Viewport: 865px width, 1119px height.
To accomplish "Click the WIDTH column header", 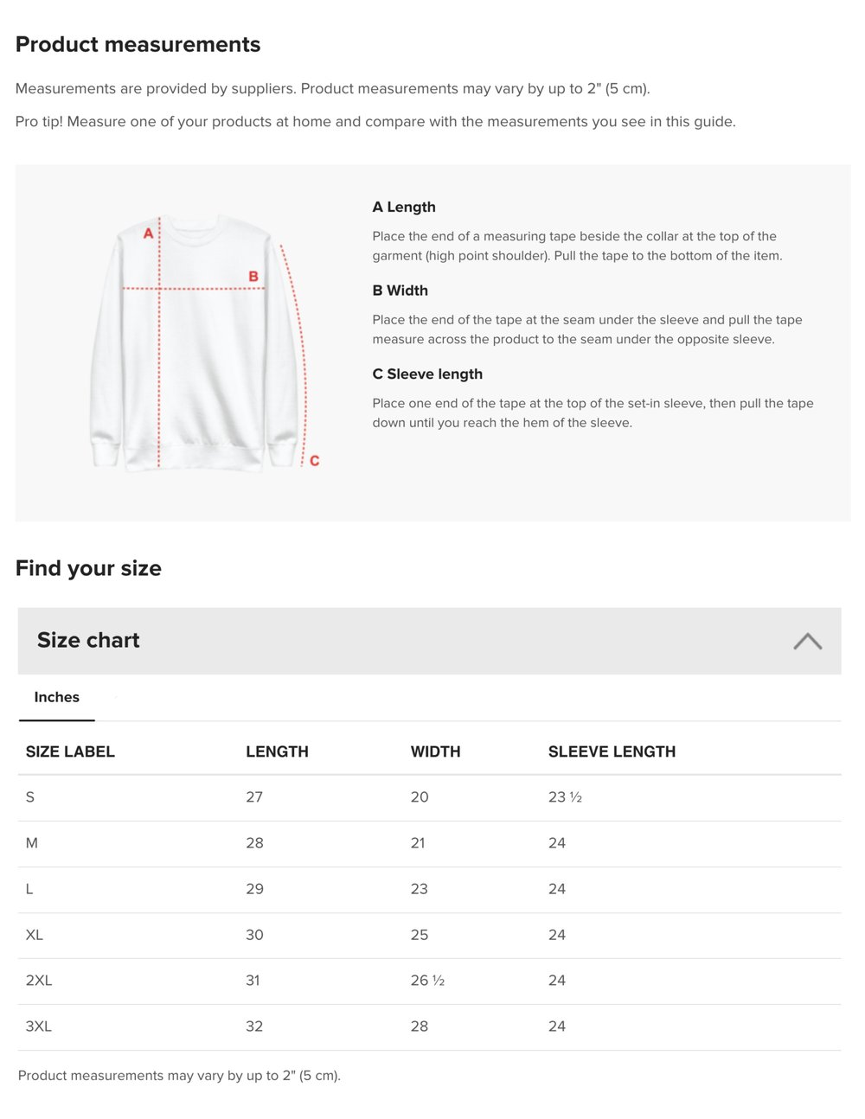I will pos(435,752).
